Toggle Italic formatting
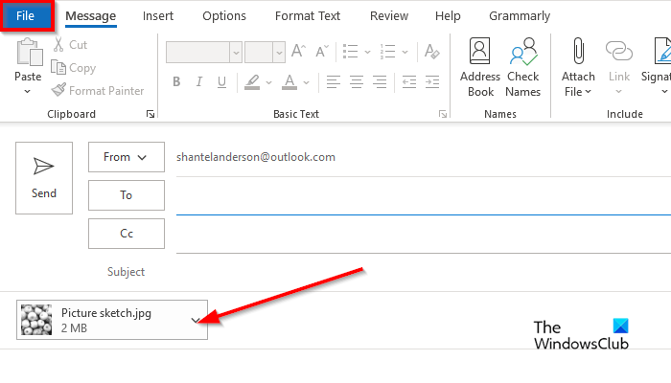Viewport: 671px width, 383px height. click(198, 81)
